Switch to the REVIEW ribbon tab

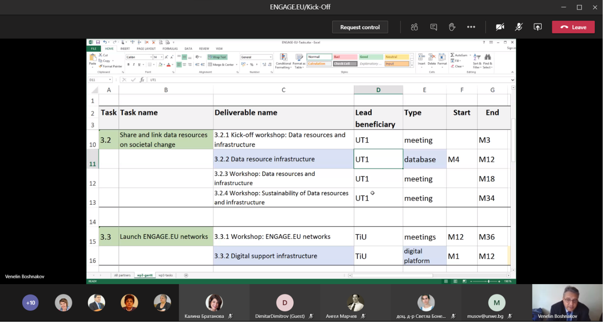tap(204, 49)
